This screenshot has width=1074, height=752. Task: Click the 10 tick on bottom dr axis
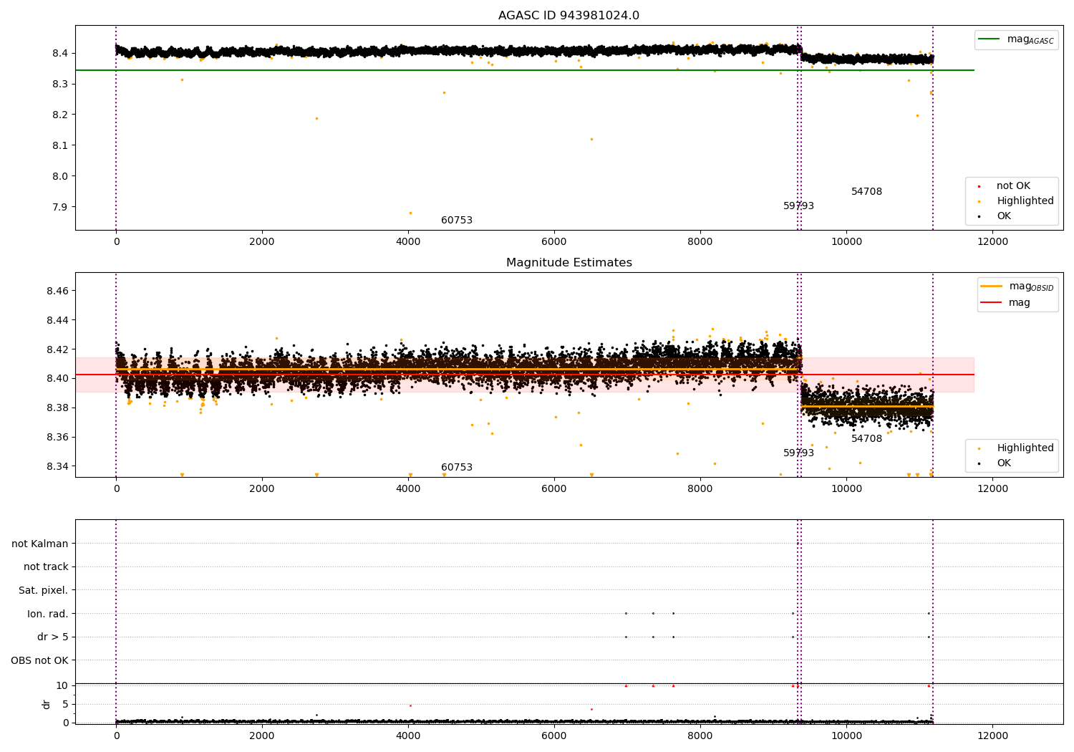pos(62,685)
